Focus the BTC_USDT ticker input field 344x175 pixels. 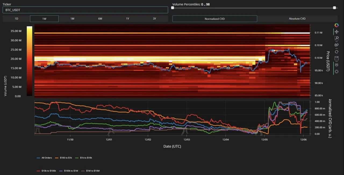(x=85, y=10)
